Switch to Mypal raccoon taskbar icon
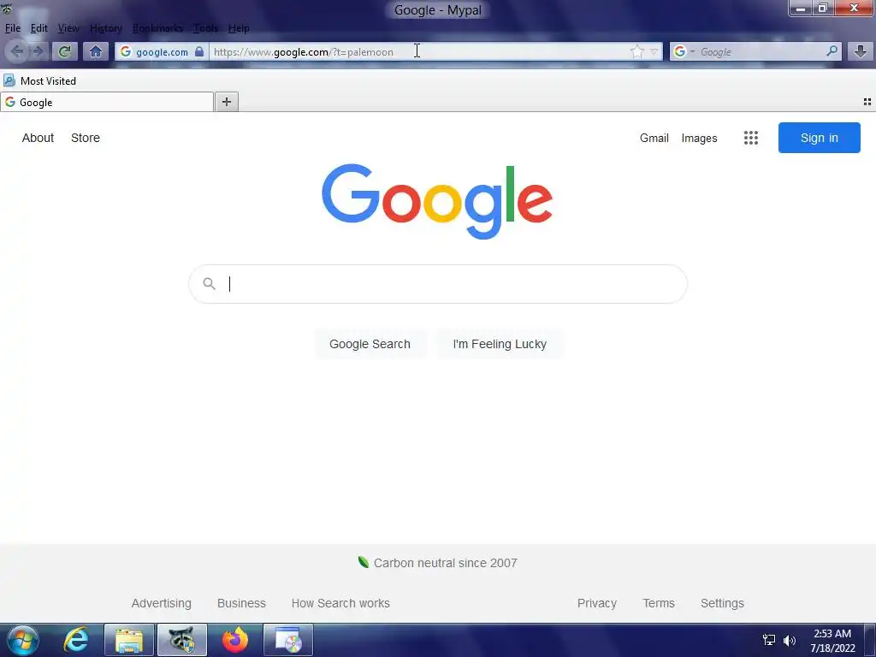The height and width of the screenshot is (657, 876). 182,640
